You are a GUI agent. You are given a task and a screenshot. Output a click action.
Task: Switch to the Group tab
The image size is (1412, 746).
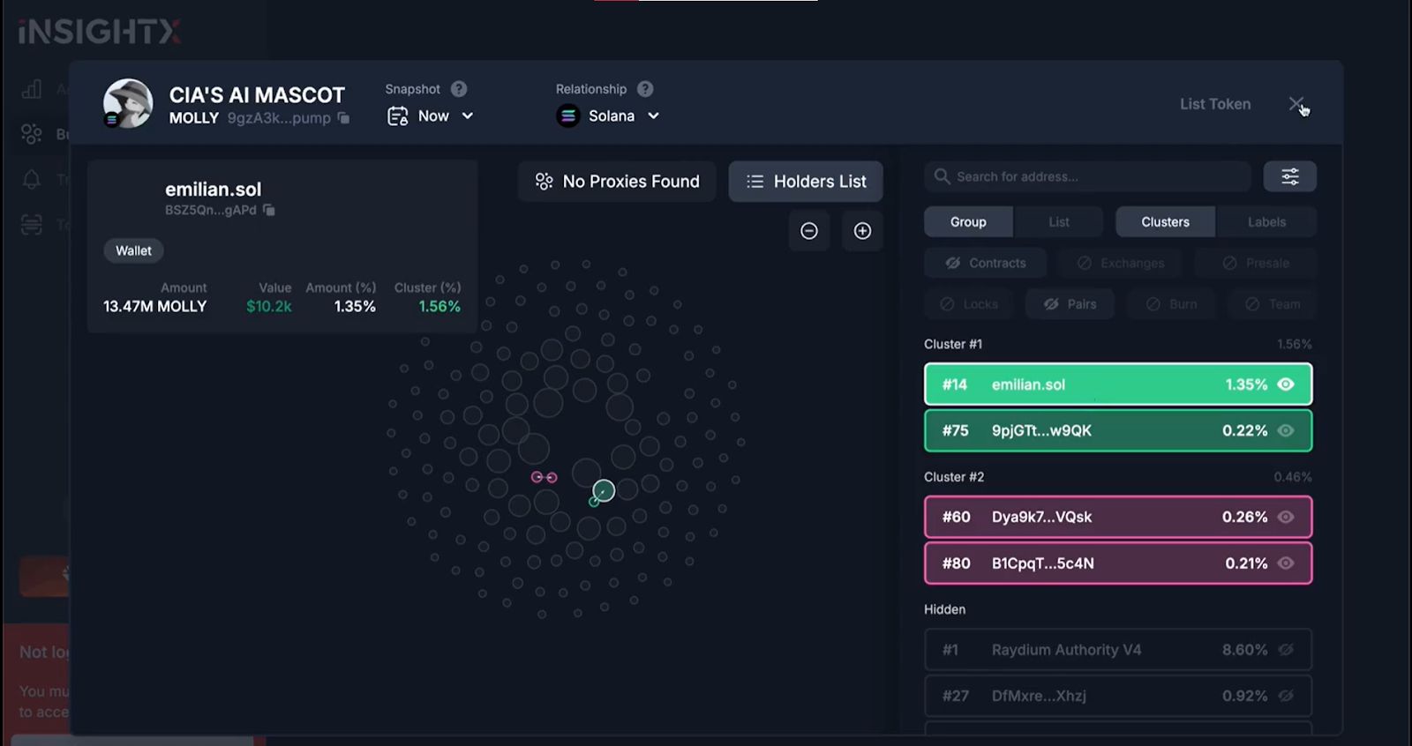pyautogui.click(x=968, y=222)
